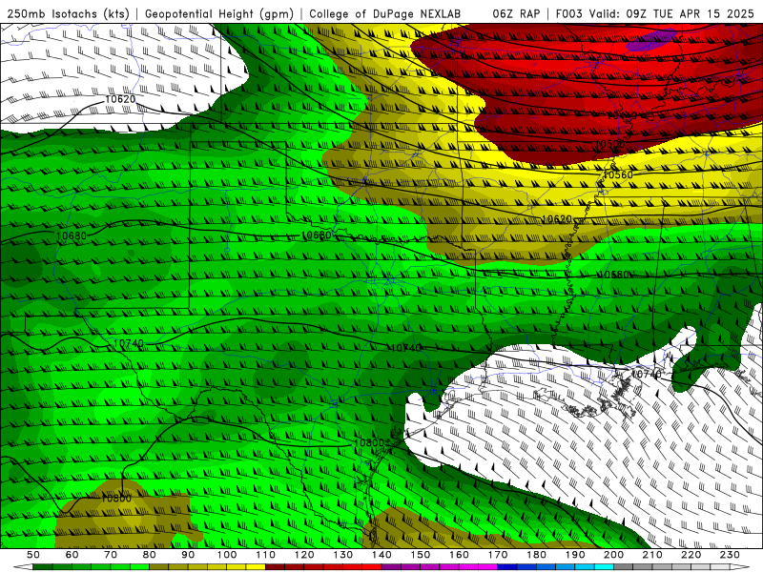Click the 10800 contour label in olive patch
This screenshot has height=572, width=763.
(x=116, y=498)
